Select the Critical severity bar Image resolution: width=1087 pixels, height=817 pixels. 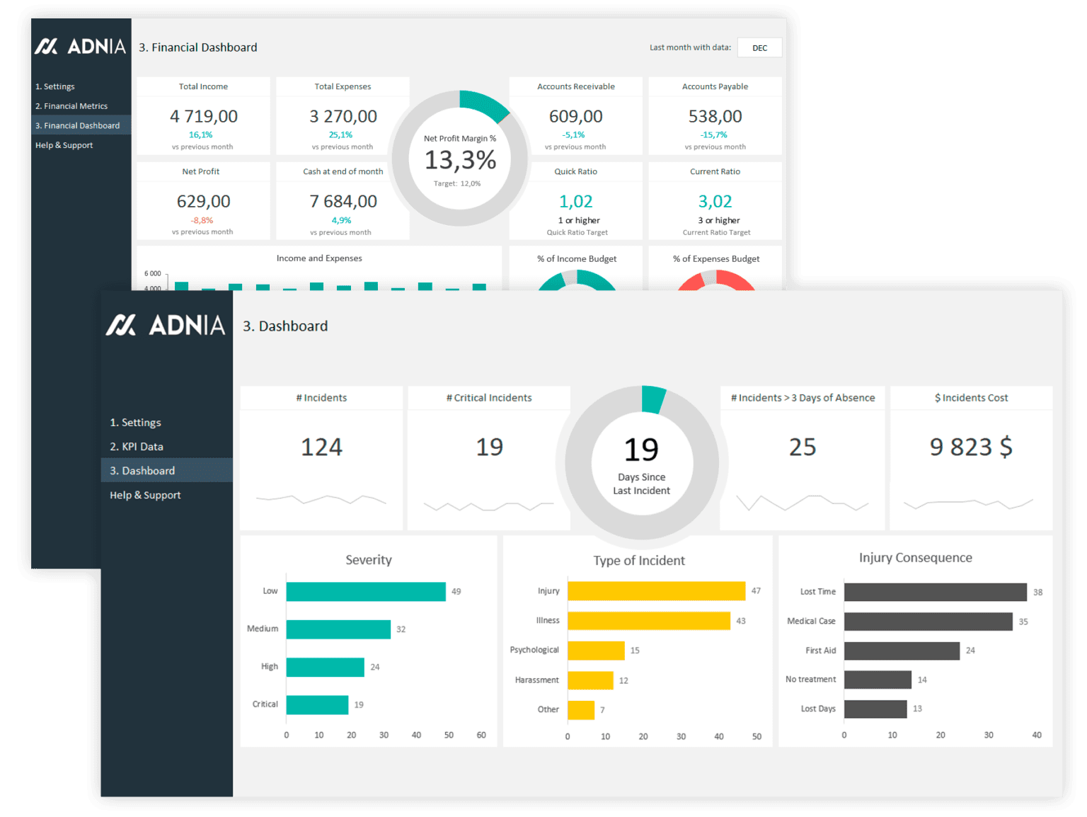[316, 704]
